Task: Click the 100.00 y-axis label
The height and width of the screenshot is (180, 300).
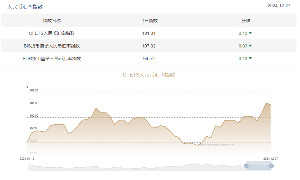Action: 34,115
